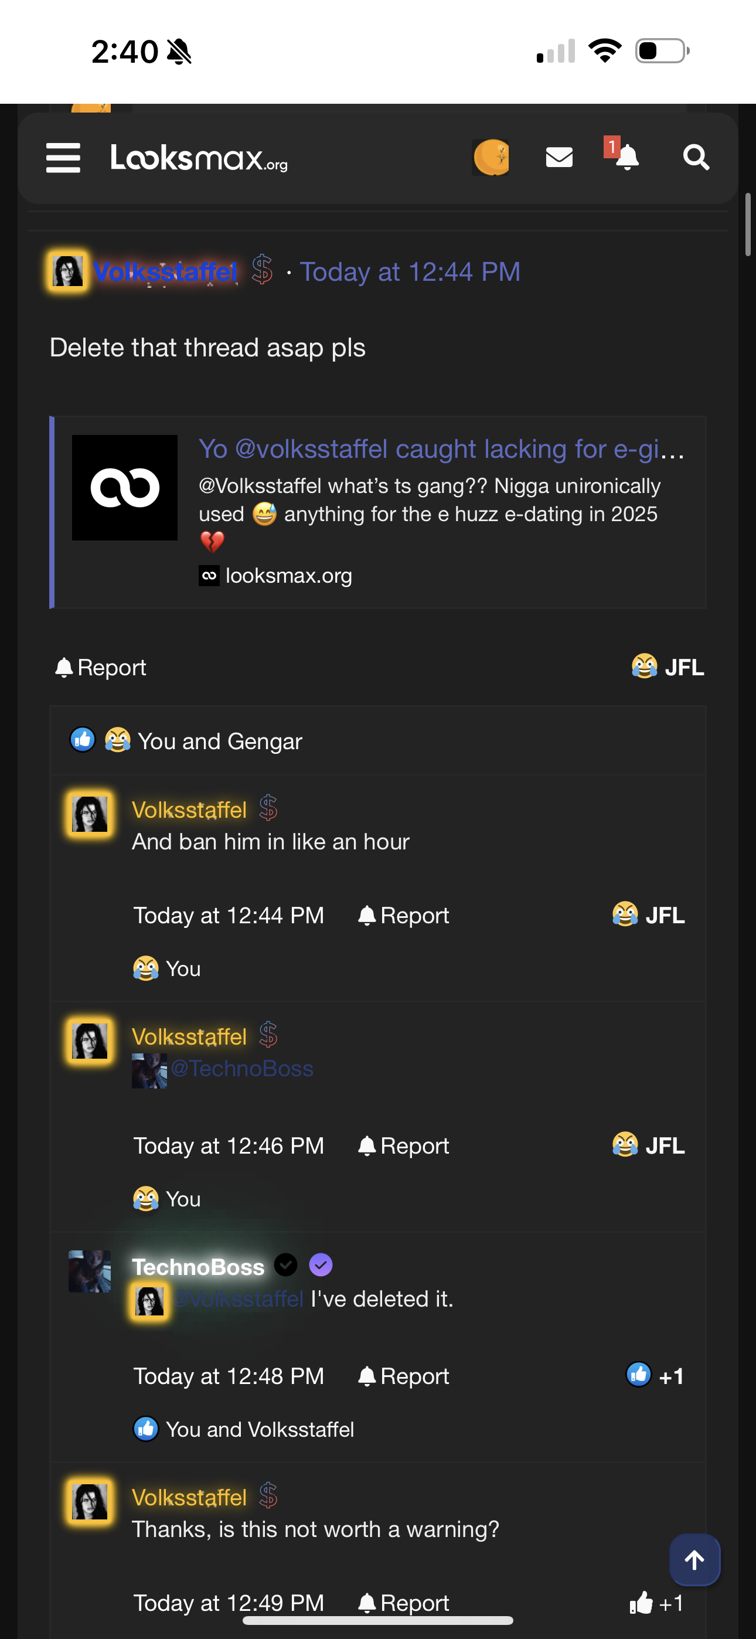The width and height of the screenshot is (756, 1639).
Task: Open the search function
Action: 696,157
